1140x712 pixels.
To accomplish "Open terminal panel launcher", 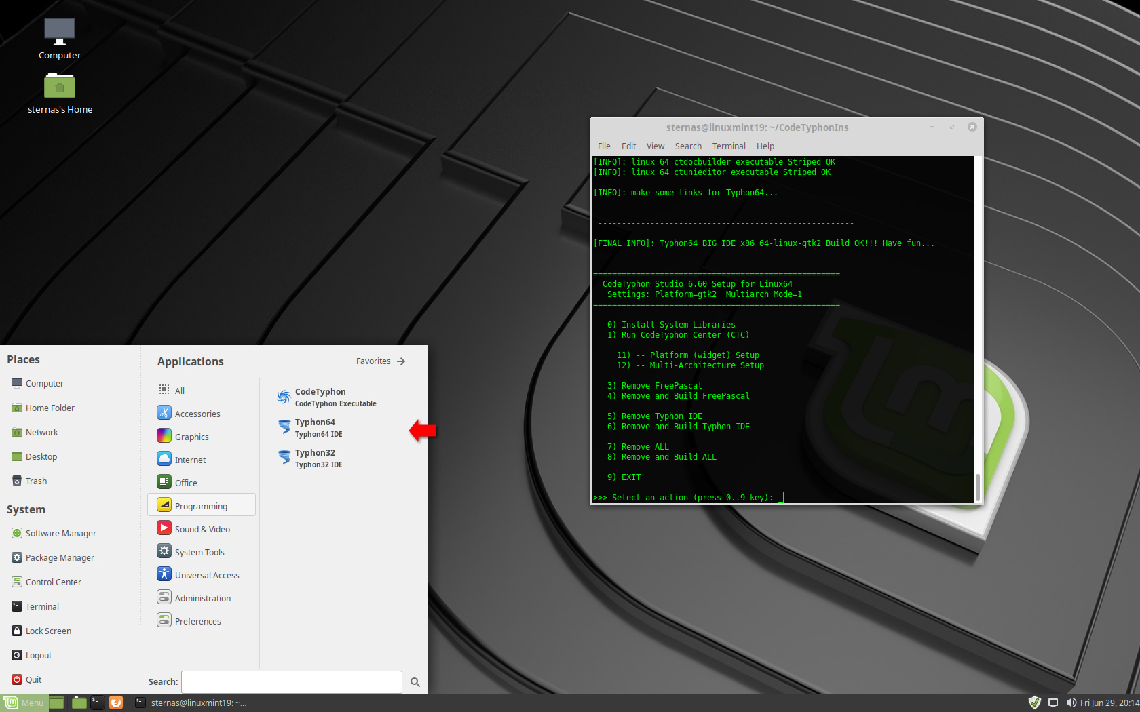I will (98, 703).
